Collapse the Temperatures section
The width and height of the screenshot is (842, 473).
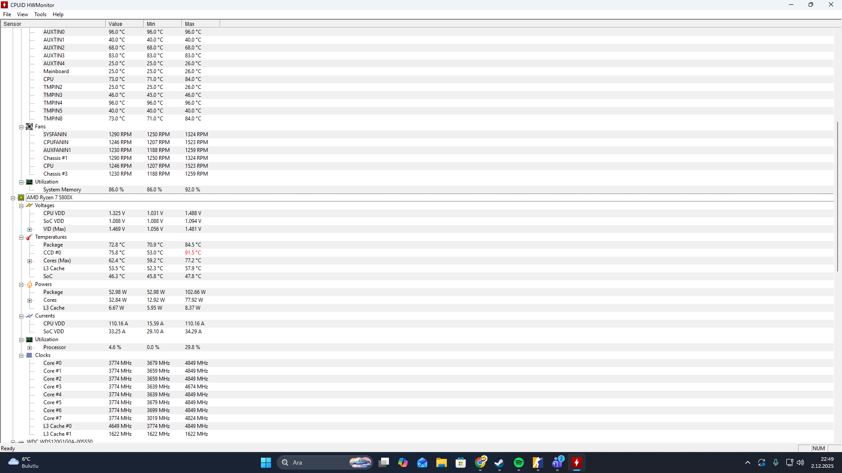[21, 237]
